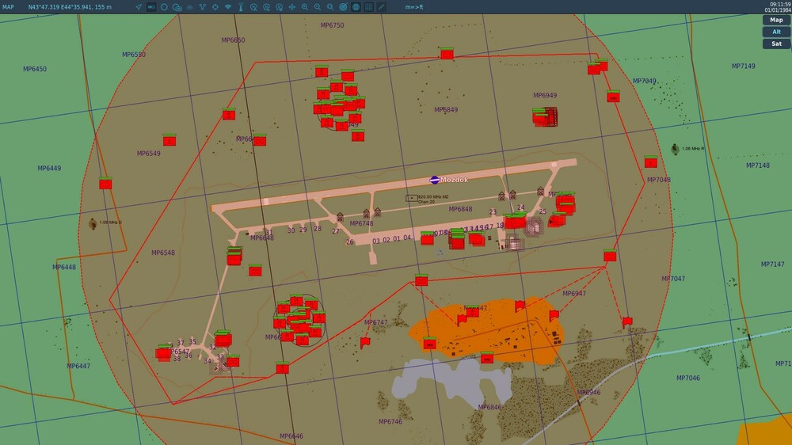Click the MP6746 grid label
Viewport: 792px width, 445px height.
[x=390, y=422]
